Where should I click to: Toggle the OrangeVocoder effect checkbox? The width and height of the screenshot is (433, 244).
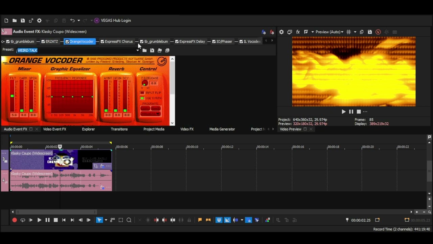pyautogui.click(x=67, y=42)
